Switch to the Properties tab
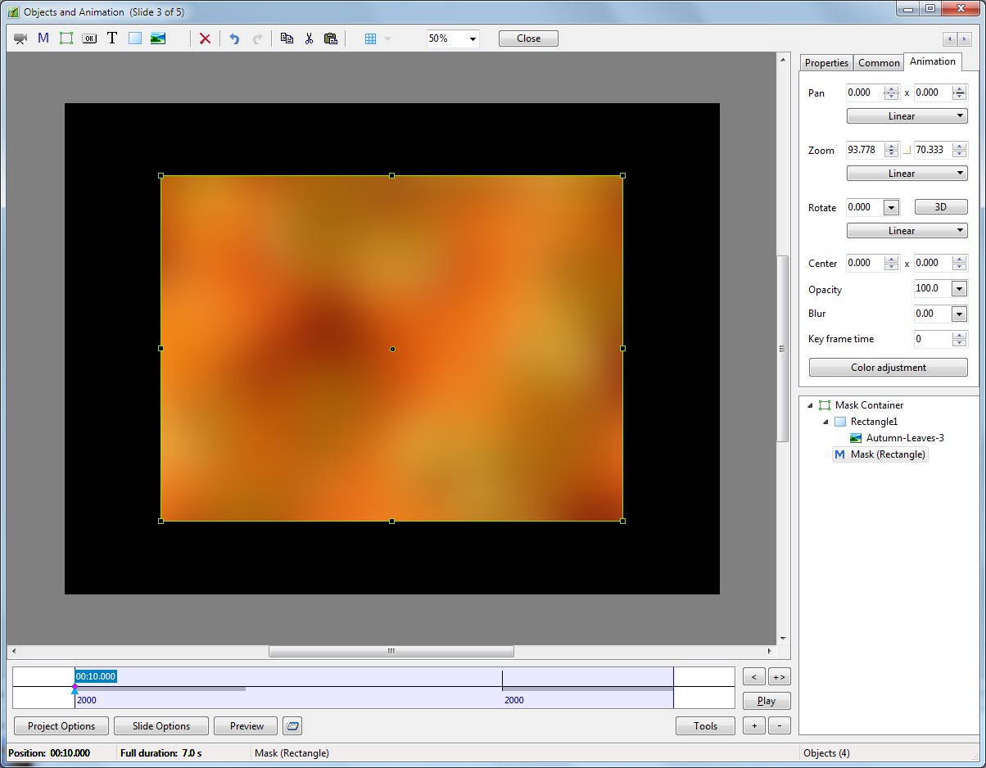 (826, 63)
